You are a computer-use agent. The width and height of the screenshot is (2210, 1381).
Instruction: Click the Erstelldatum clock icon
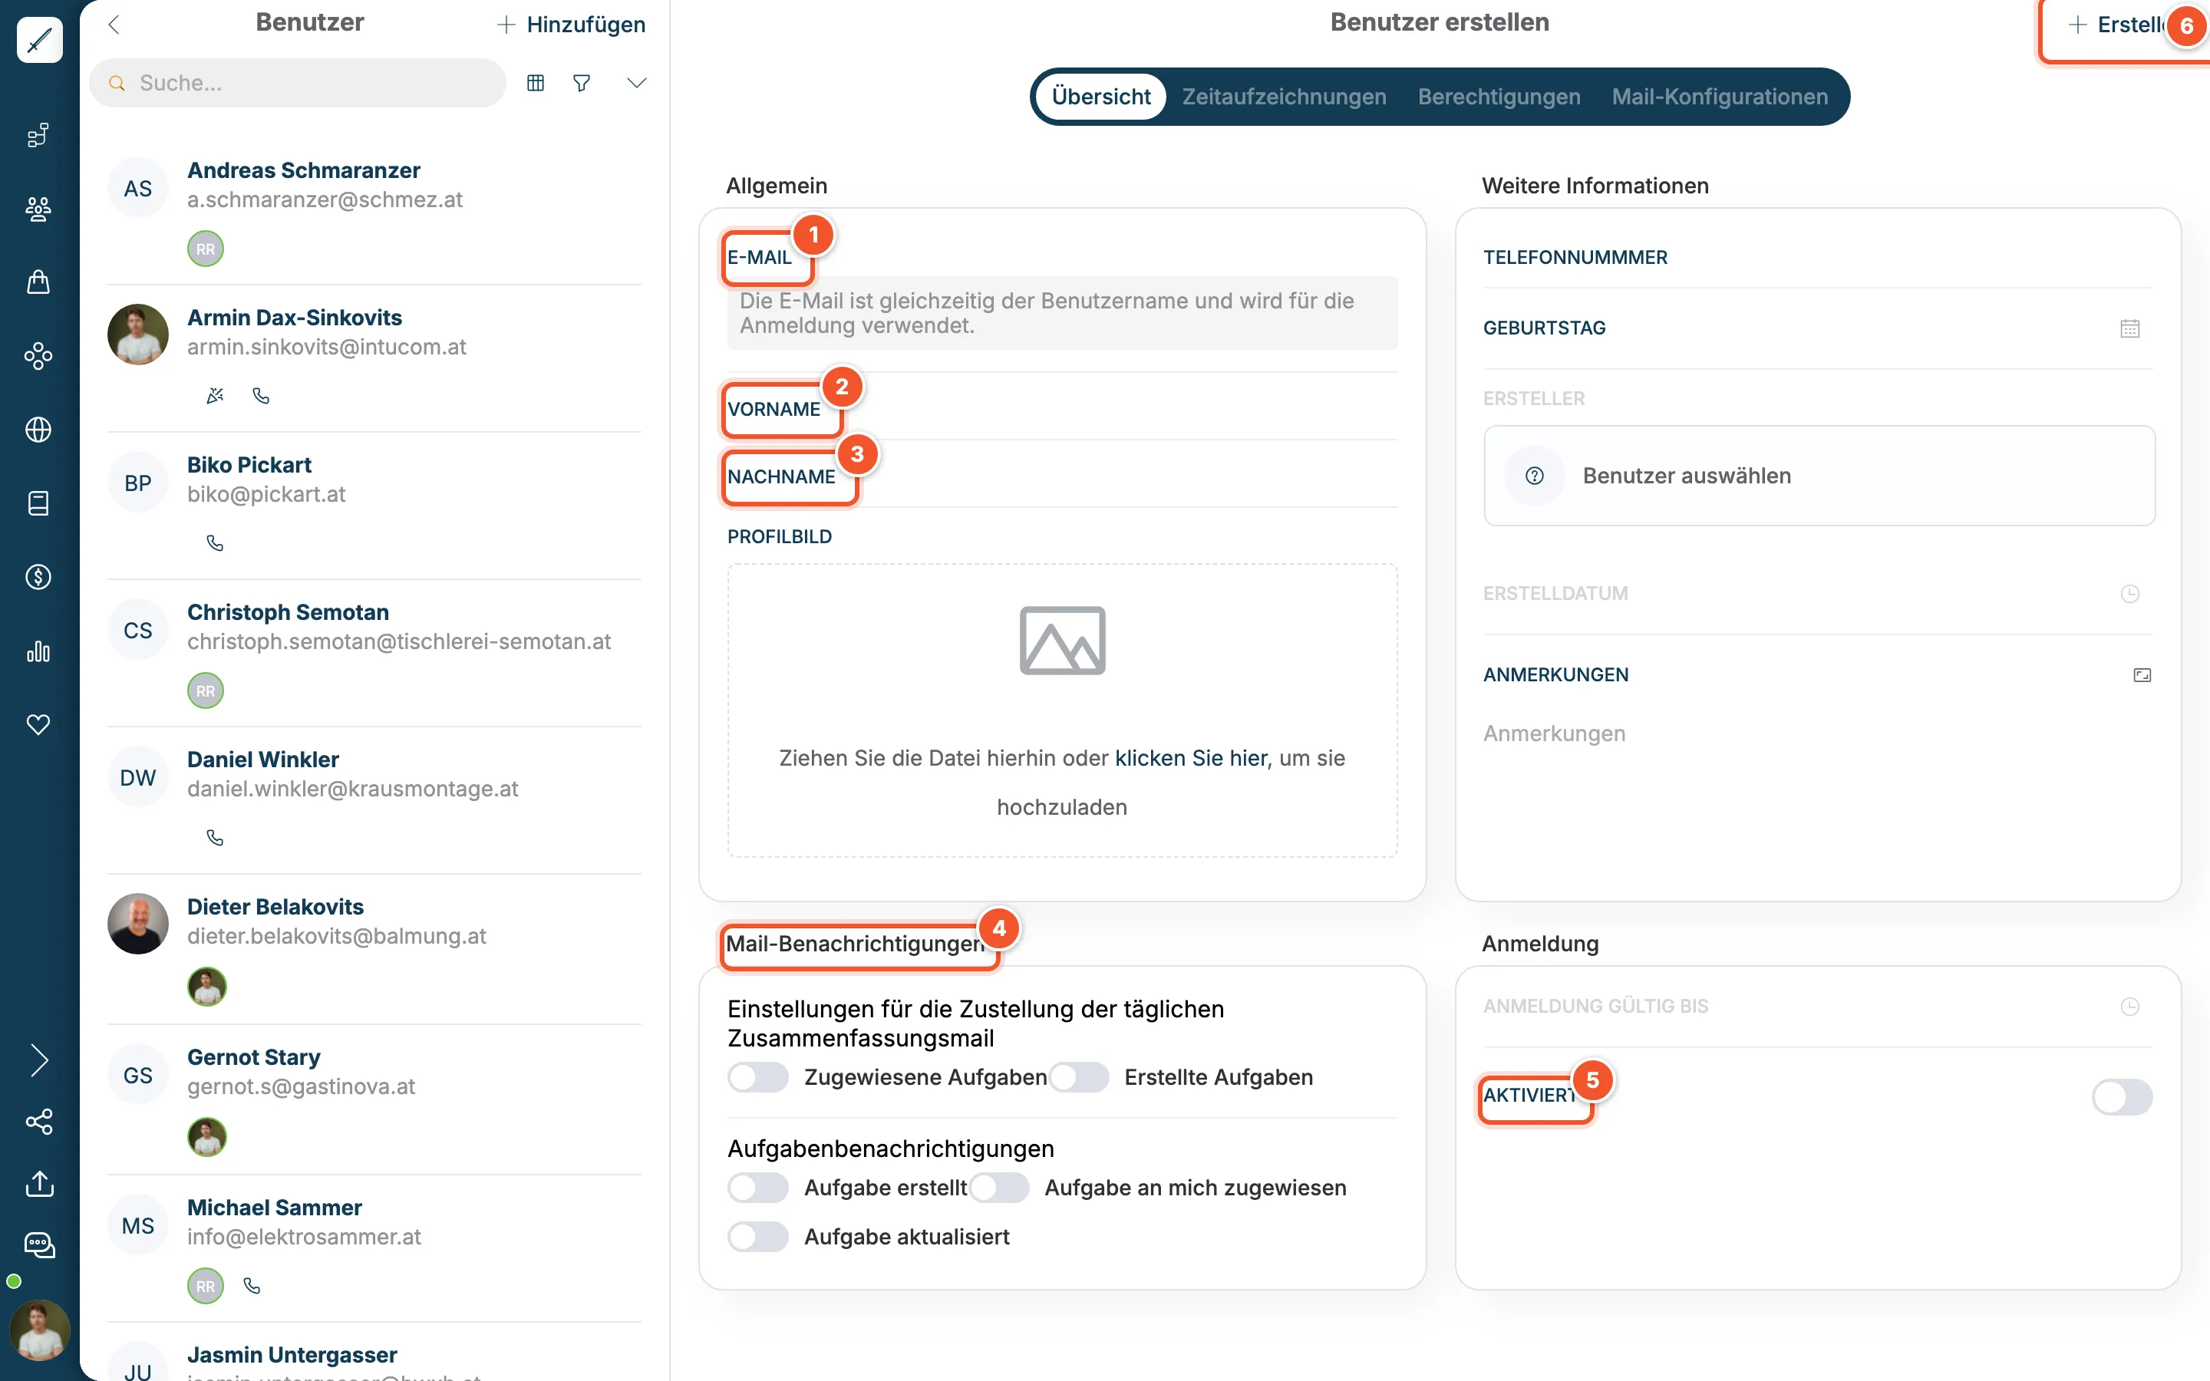[2129, 594]
